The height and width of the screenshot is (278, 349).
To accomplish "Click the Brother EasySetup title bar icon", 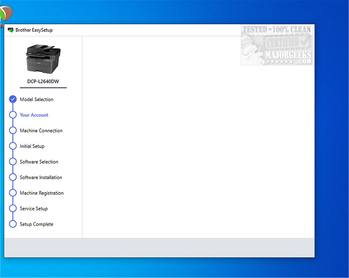I will coord(11,30).
